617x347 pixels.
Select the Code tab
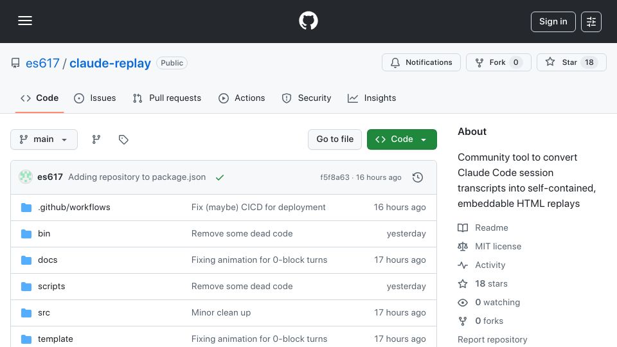coord(39,98)
